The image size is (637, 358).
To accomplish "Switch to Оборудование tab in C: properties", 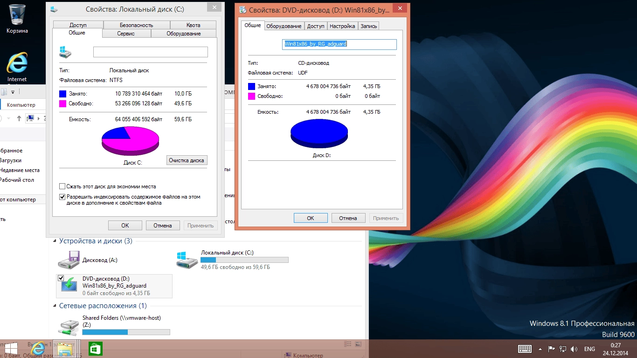I will point(184,34).
